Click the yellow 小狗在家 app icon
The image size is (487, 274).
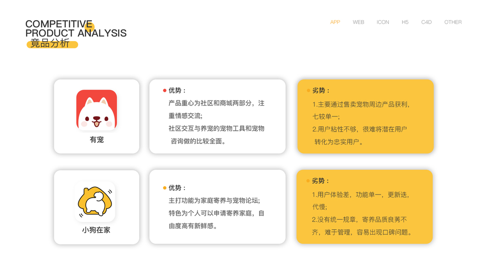coord(95,201)
